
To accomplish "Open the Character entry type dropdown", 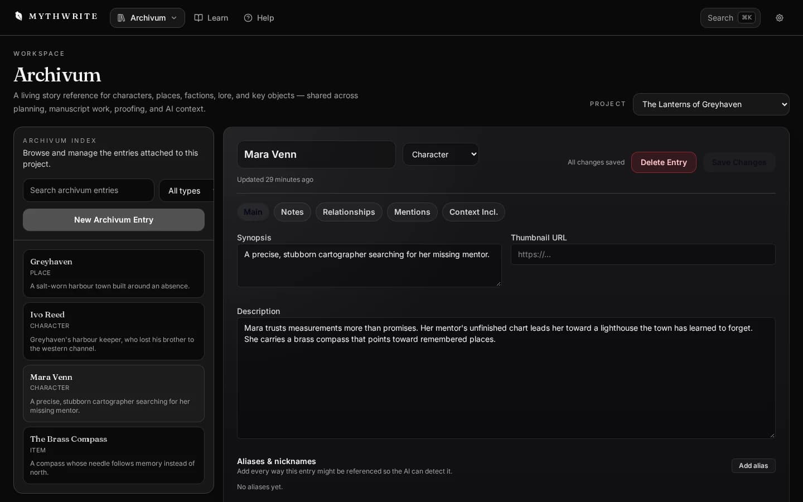I will [441, 155].
